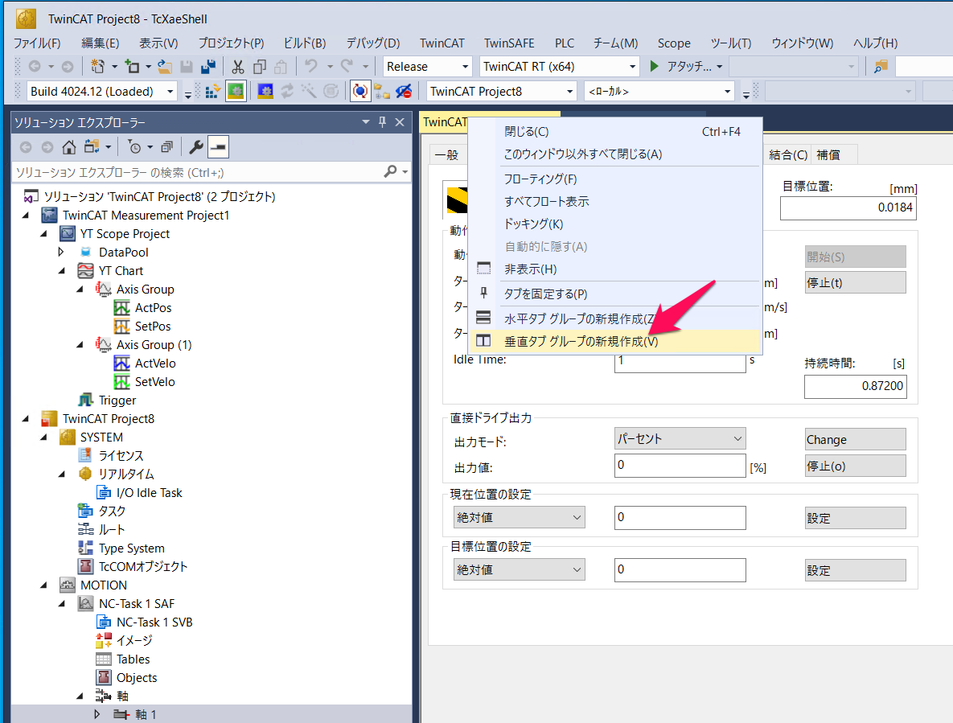This screenshot has height=723, width=953.
Task: Click the Start green play arrow
Action: [654, 66]
